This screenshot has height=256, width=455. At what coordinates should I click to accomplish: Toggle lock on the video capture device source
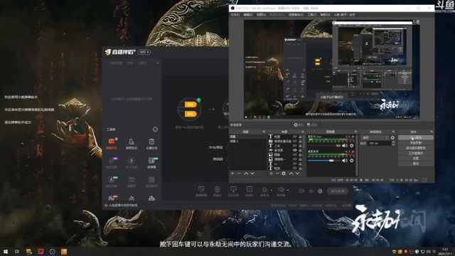click(300, 141)
